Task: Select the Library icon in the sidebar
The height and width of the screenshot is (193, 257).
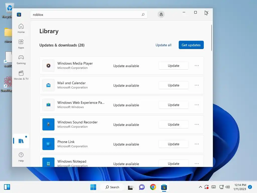Action: [x=21, y=141]
